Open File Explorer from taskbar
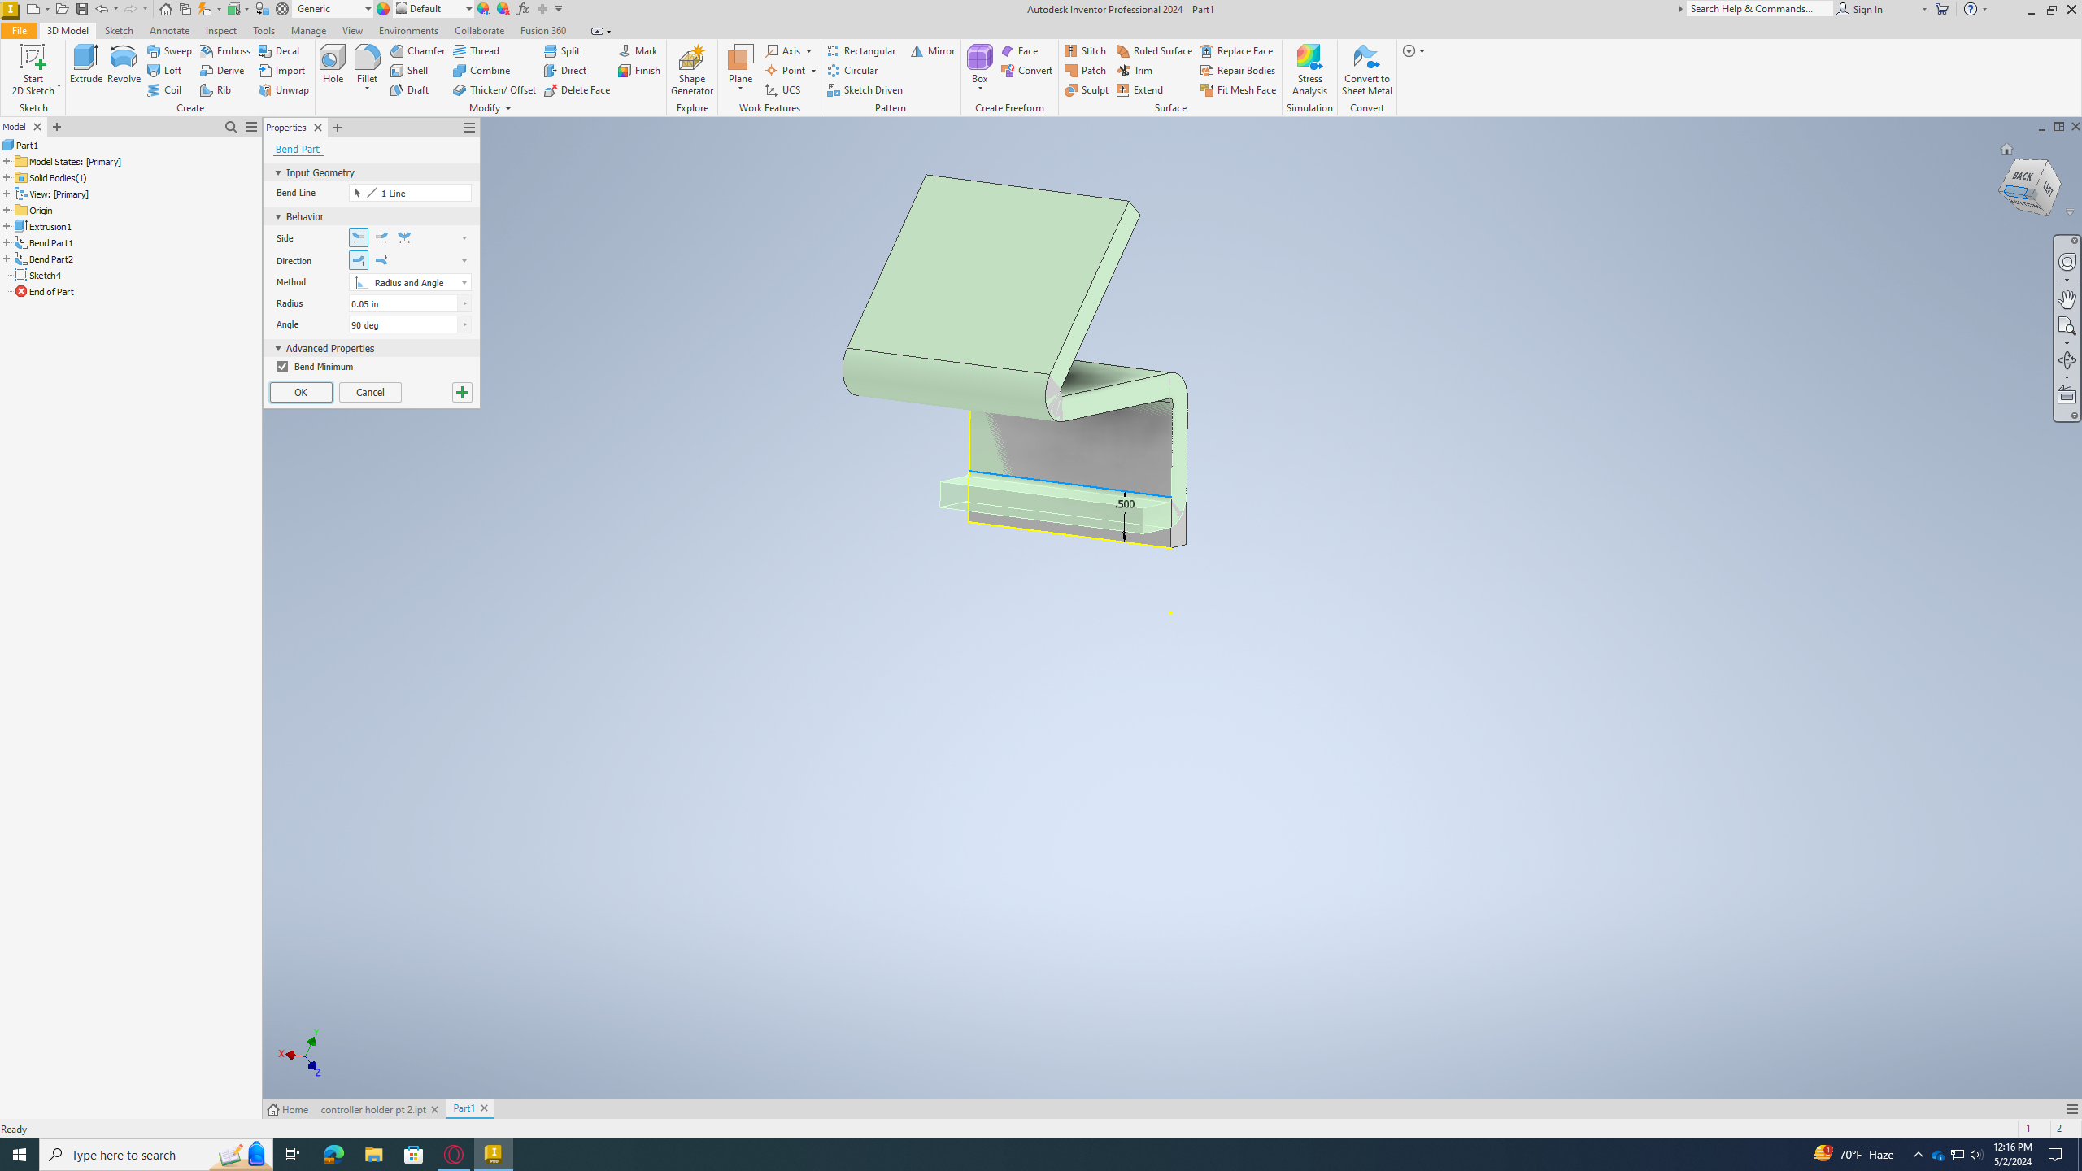This screenshot has width=2082, height=1171. 373,1154
